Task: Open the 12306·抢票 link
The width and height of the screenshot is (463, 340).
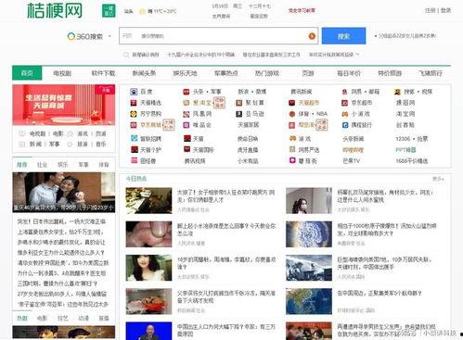Action: click(412, 139)
